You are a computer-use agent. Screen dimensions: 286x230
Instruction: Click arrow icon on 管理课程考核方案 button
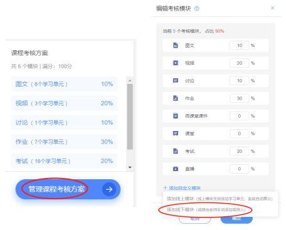(x=109, y=189)
